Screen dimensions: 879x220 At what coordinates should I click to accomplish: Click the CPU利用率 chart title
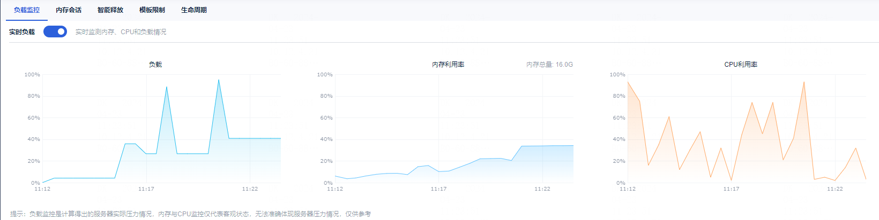pos(741,65)
